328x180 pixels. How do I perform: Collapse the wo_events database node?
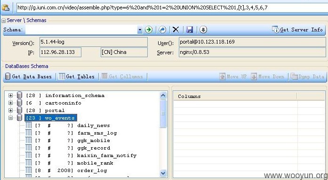[x=10, y=118]
